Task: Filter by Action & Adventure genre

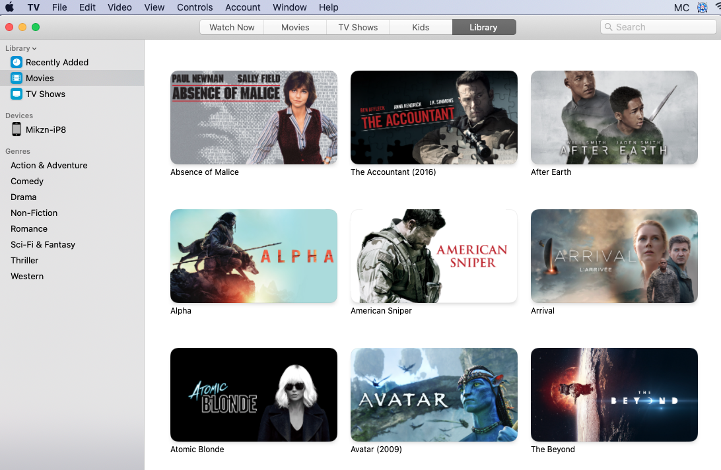Action: [x=50, y=165]
